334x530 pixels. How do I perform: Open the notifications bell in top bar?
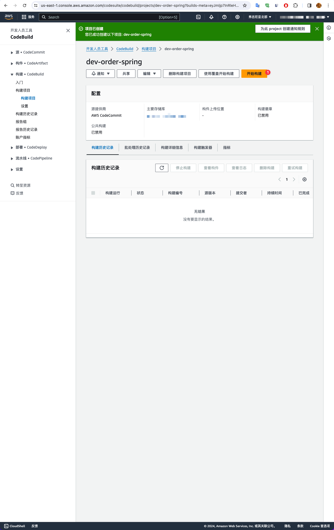pyautogui.click(x=211, y=17)
